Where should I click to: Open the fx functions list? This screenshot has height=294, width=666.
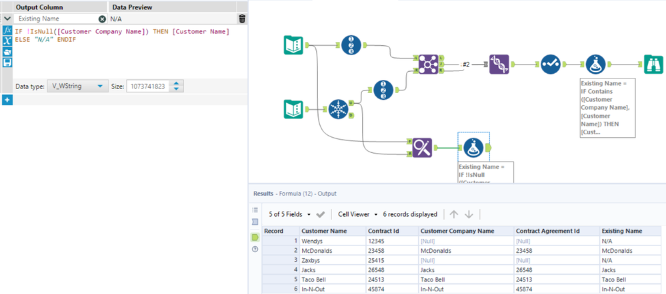tap(7, 31)
